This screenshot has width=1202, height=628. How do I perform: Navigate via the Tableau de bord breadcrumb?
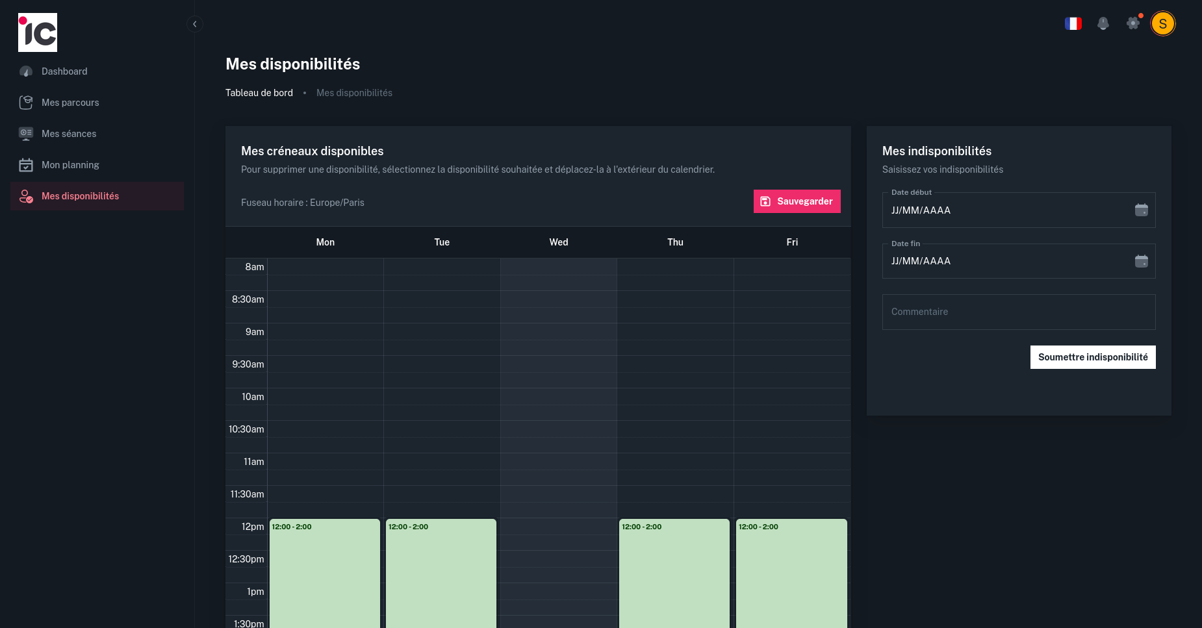pos(259,93)
